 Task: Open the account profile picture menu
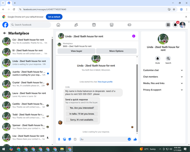182,25
